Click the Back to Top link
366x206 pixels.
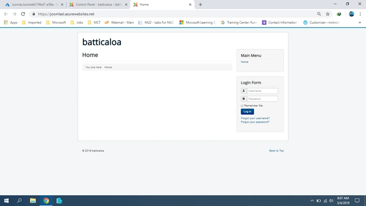click(x=277, y=151)
